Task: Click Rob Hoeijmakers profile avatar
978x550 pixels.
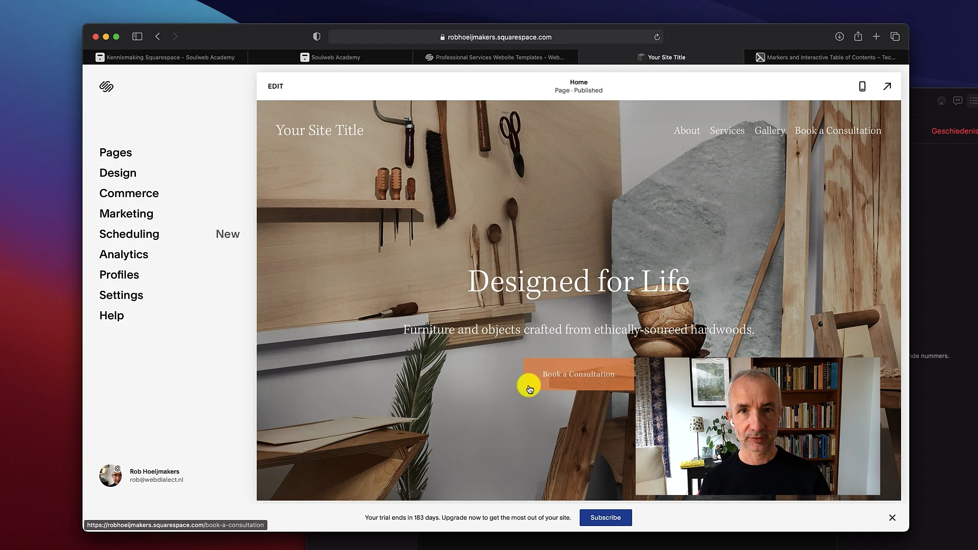Action: pyautogui.click(x=111, y=476)
